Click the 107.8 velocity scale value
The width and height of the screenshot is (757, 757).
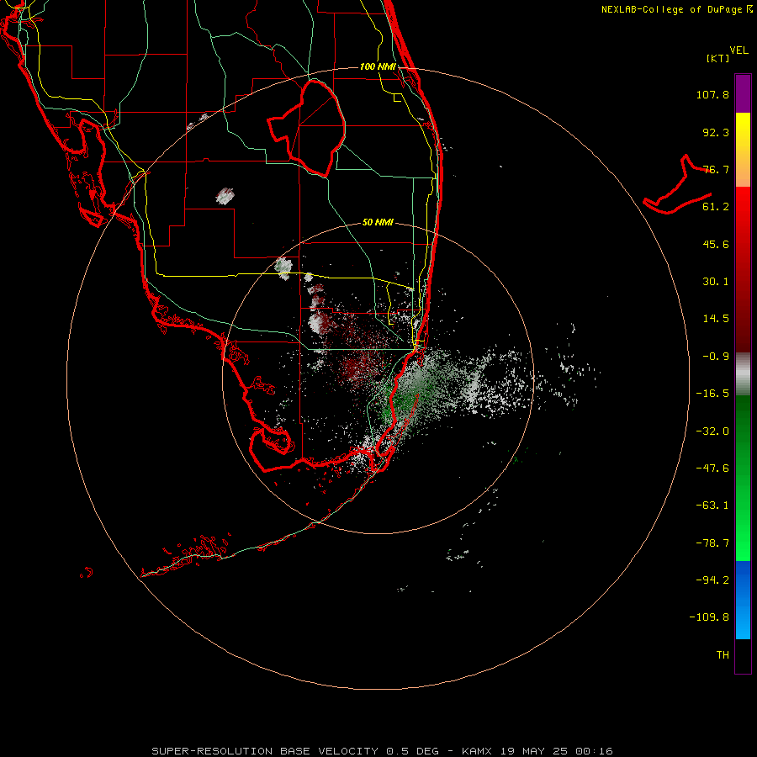[x=712, y=94]
